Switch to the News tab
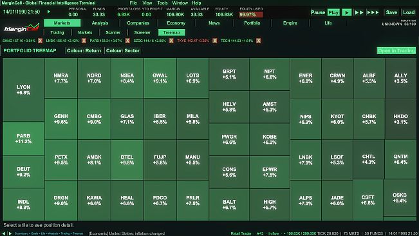Image resolution: width=419 pixels, height=236 pixels. click(x=214, y=23)
